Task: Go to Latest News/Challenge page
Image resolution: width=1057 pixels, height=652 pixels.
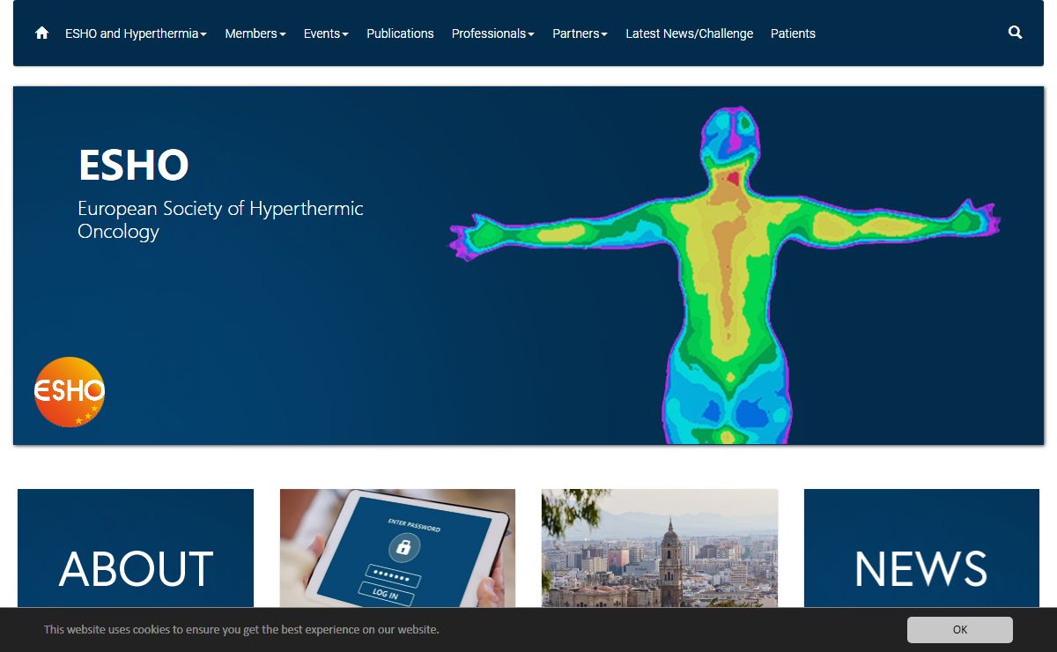Action: tap(690, 33)
